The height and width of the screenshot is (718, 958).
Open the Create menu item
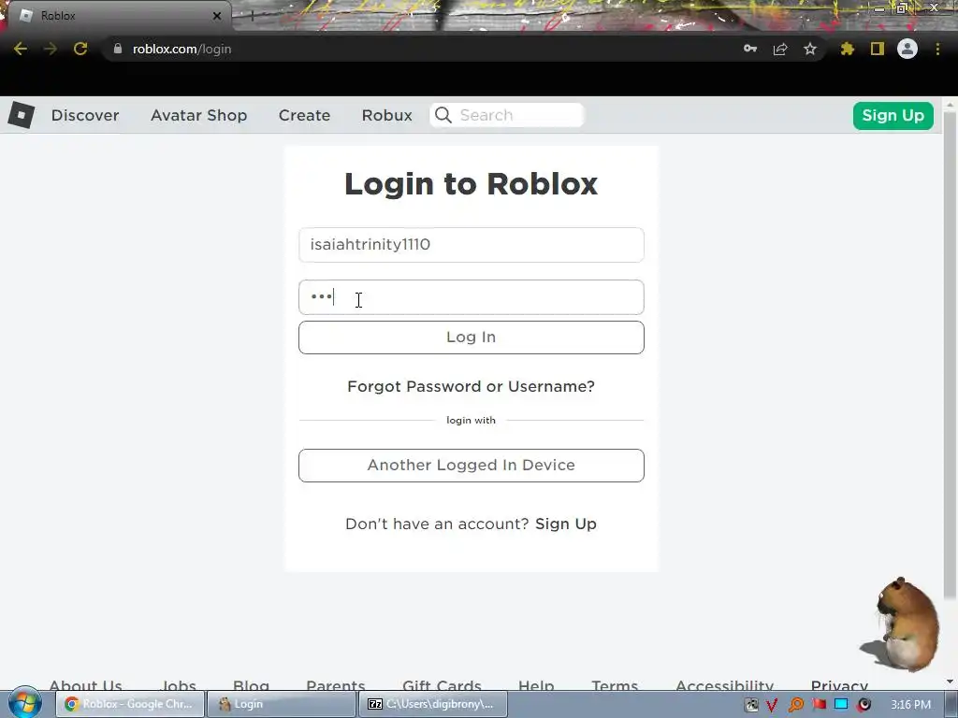point(304,115)
